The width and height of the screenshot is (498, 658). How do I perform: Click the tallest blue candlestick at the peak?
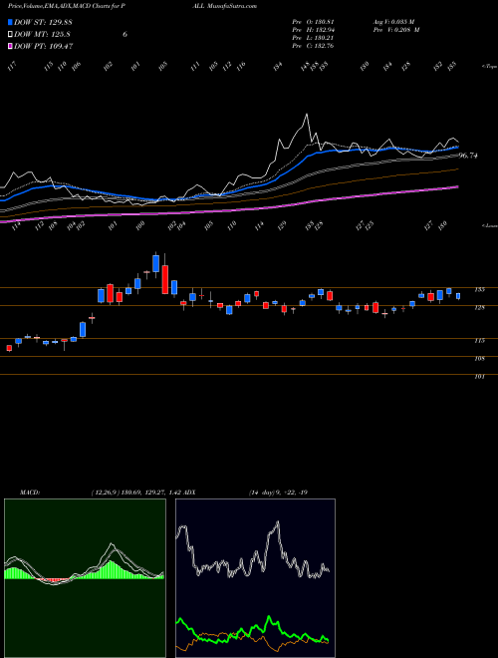point(156,263)
